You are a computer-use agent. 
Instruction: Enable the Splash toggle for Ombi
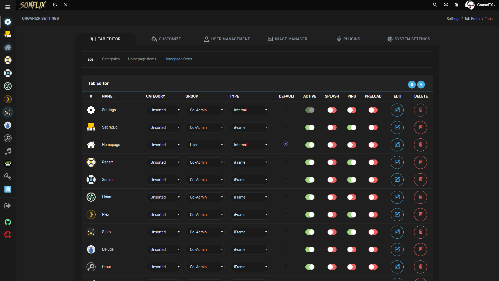coord(332,267)
